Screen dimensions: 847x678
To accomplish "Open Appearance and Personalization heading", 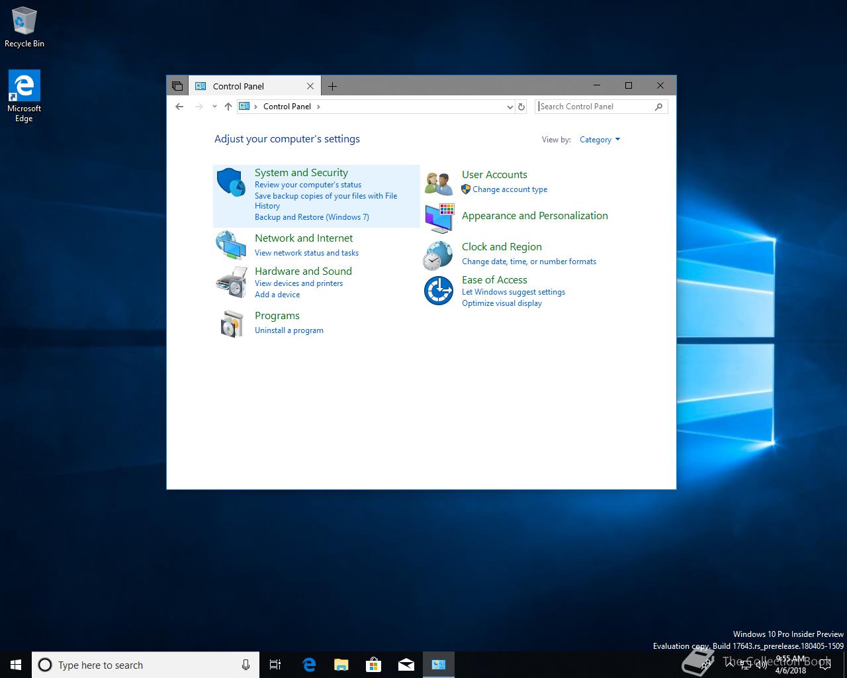I will 535,216.
